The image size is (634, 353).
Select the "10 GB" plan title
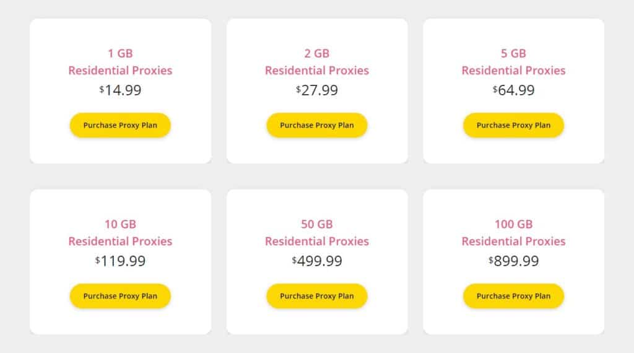[120, 224]
